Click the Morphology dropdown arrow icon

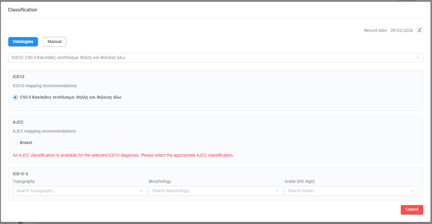coord(277,191)
